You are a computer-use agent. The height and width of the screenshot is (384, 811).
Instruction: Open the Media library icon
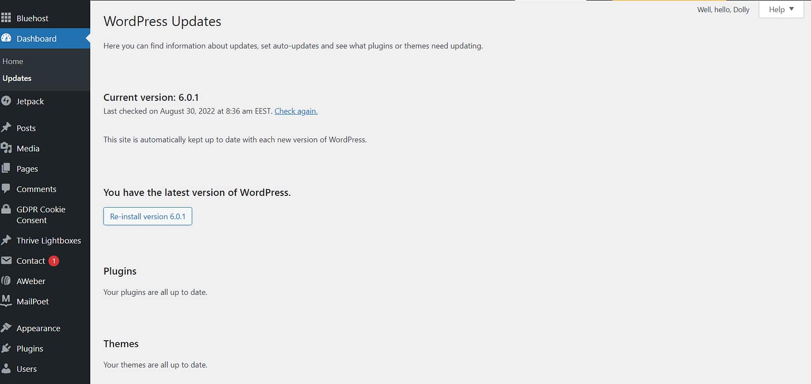click(7, 148)
